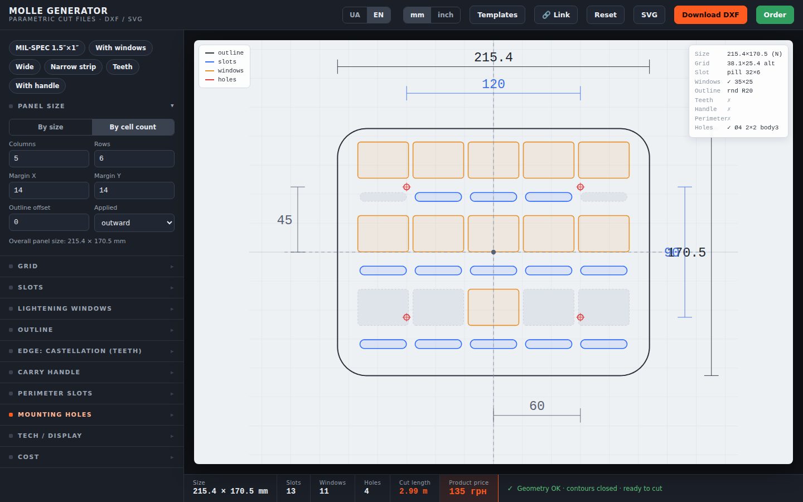Expand EDGE: CASTELLATION (TEETH) section
The image size is (803, 502).
91,351
